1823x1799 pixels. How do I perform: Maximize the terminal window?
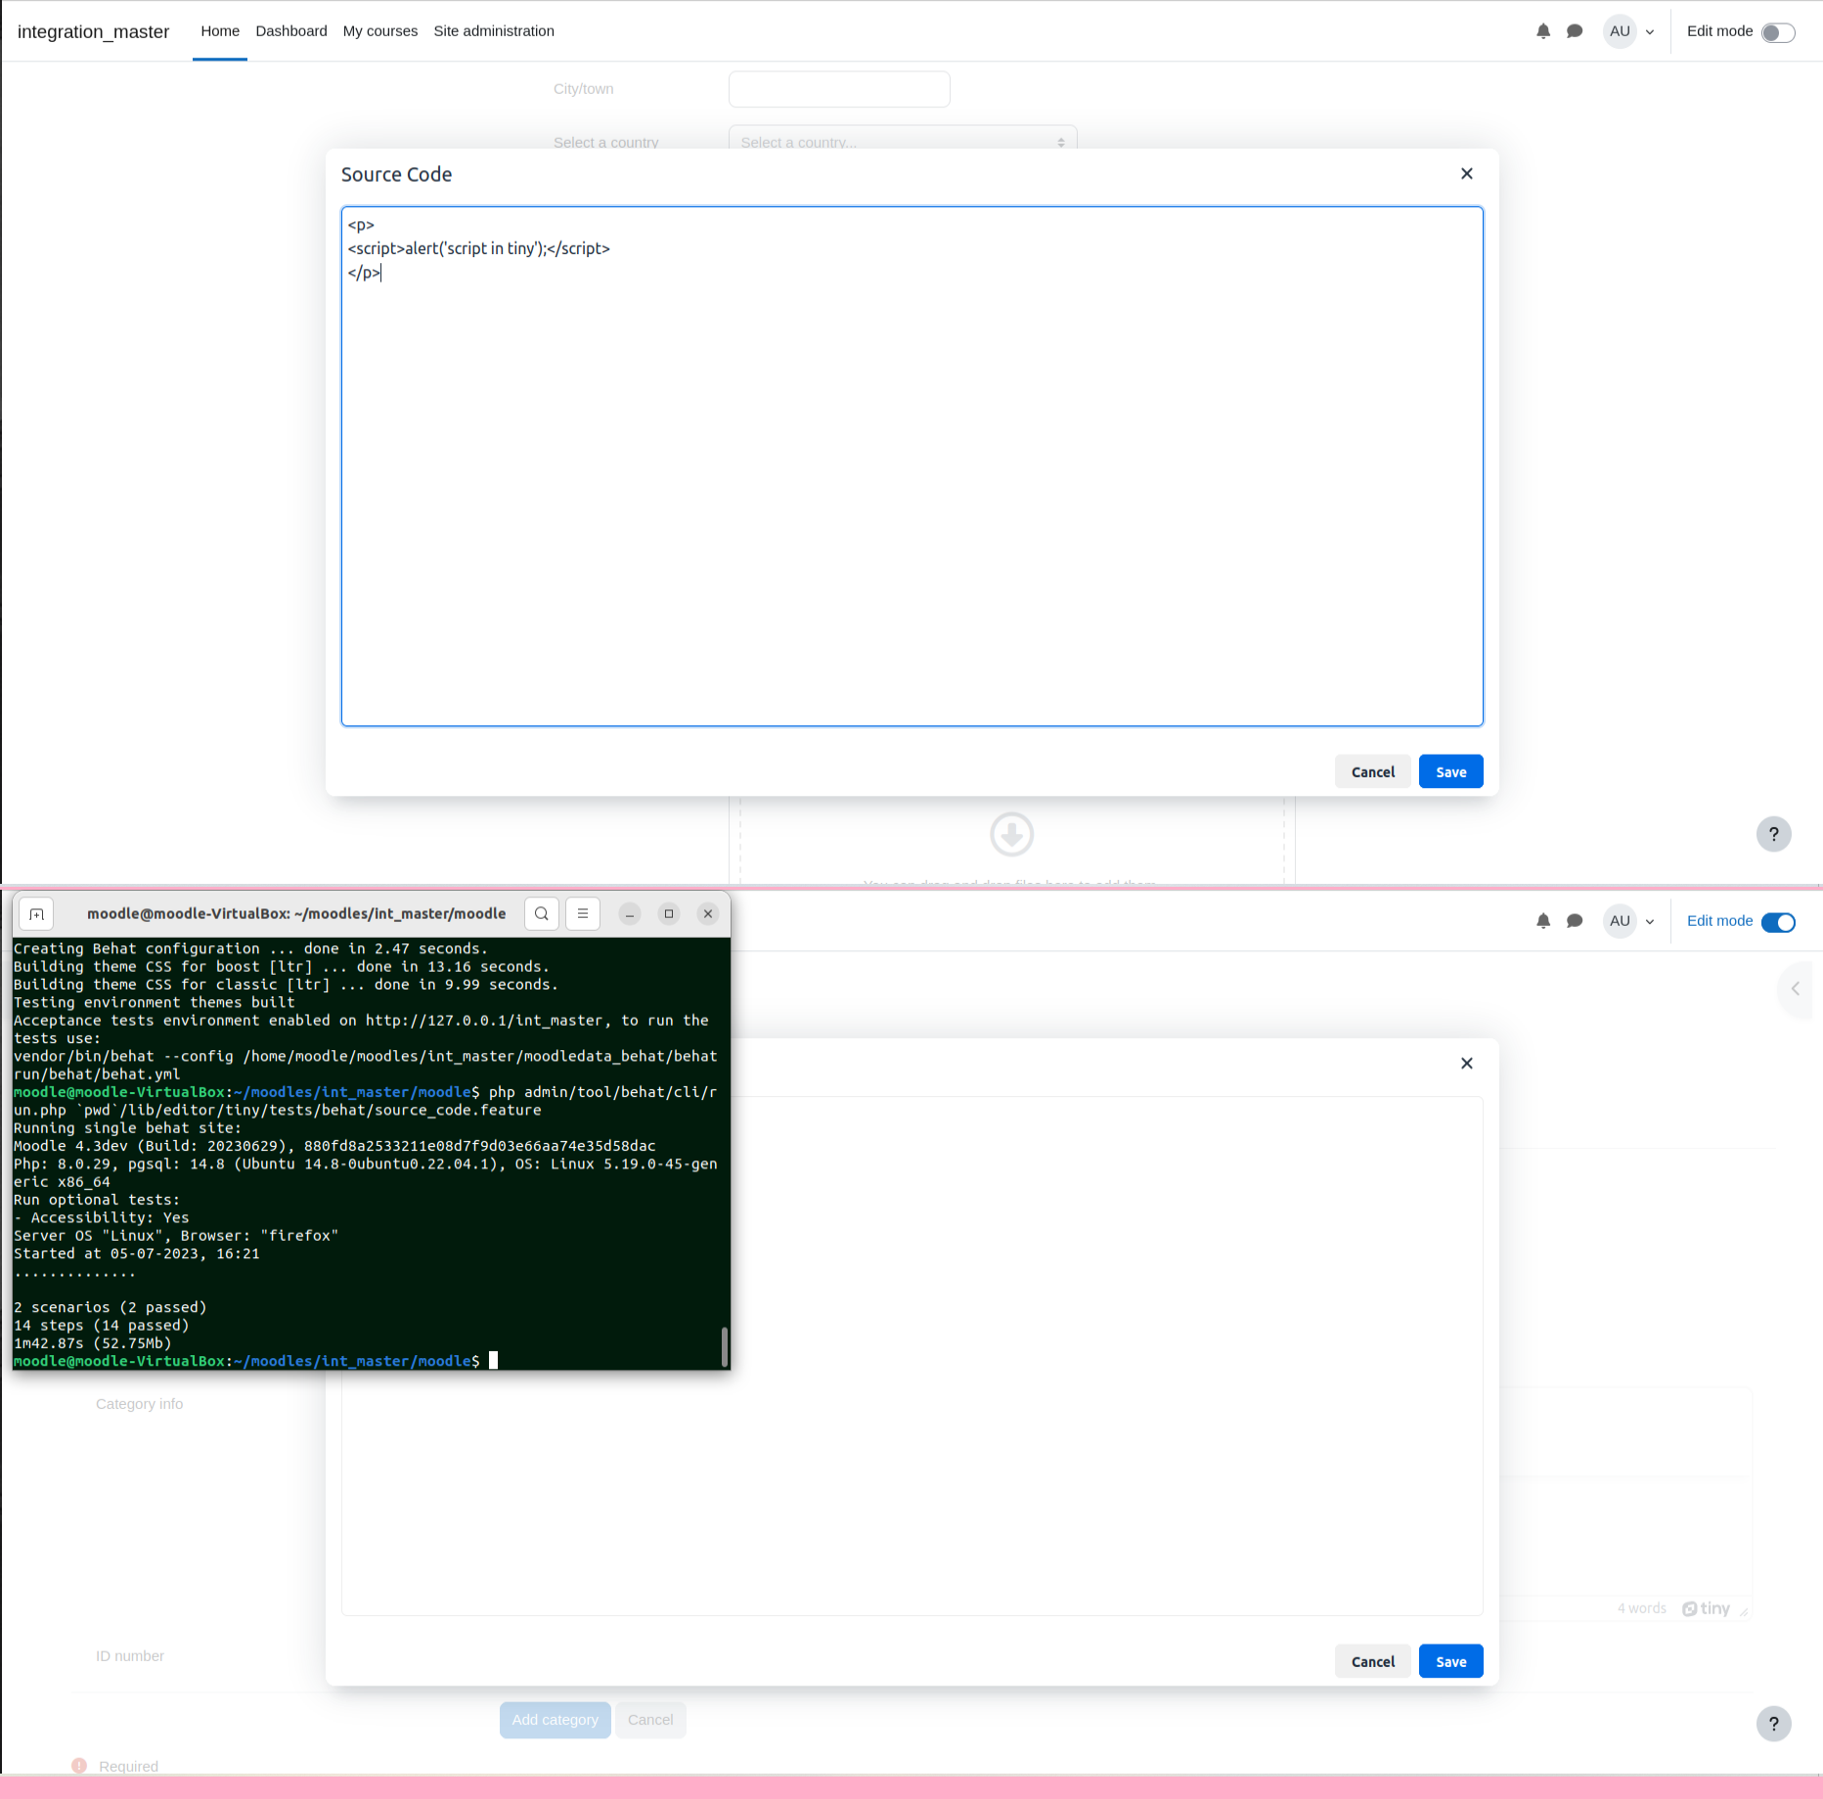(x=669, y=913)
